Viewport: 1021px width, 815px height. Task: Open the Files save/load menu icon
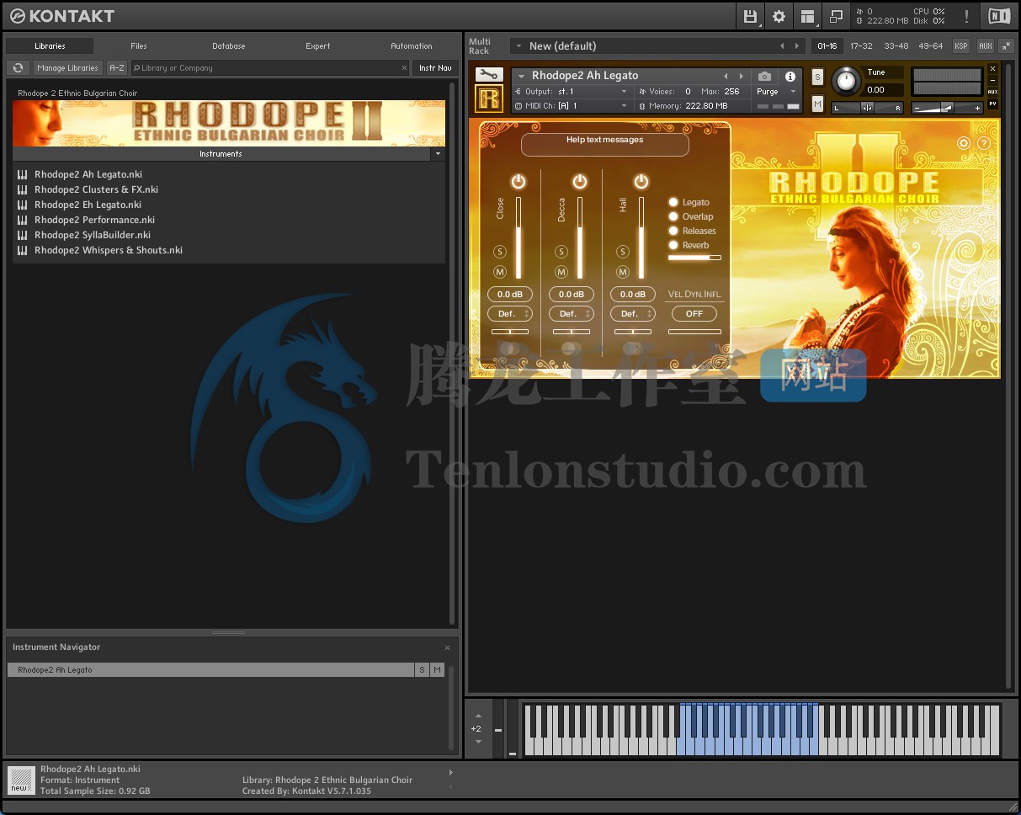(750, 16)
